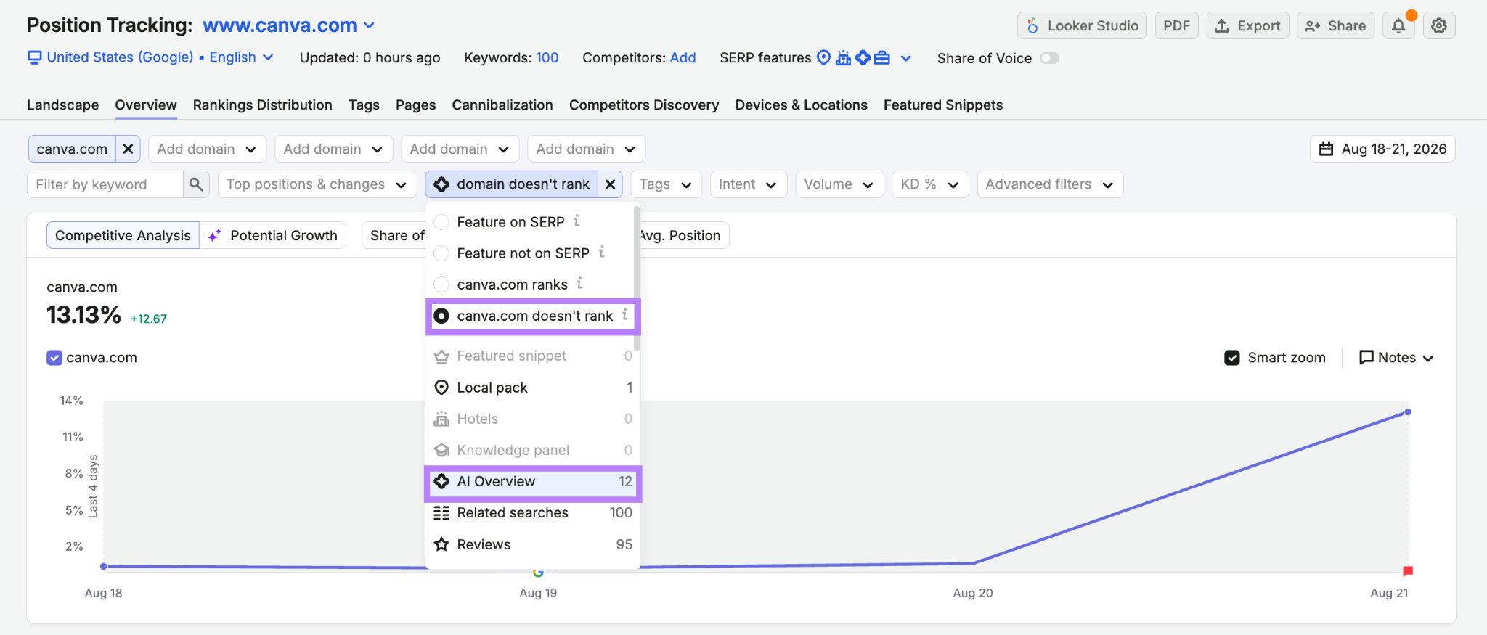
Task: Choose Reviews in feature list
Action: [533, 544]
